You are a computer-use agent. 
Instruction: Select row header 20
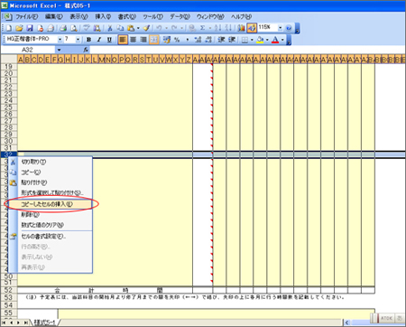[9, 73]
